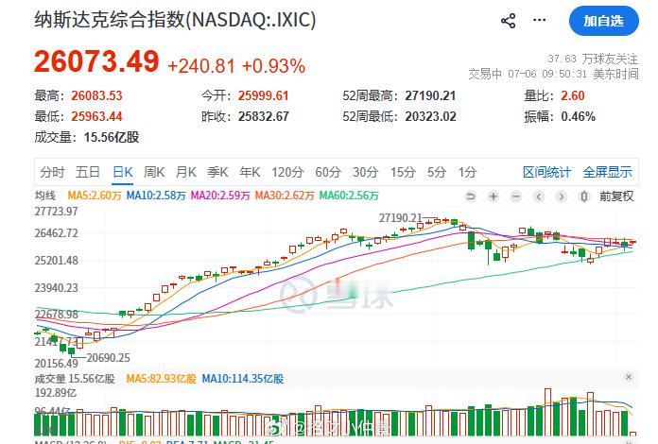Click the 加自选 button
The image size is (658, 444).
coord(603,21)
